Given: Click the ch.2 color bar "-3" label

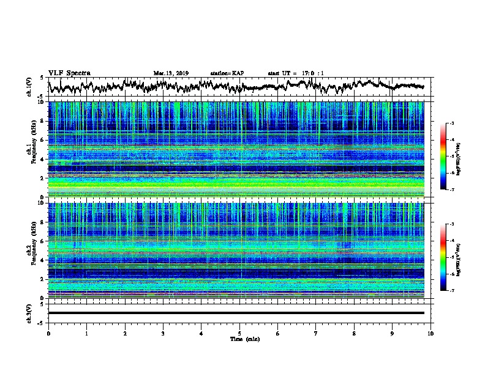Looking at the screenshot, I should tap(451, 224).
